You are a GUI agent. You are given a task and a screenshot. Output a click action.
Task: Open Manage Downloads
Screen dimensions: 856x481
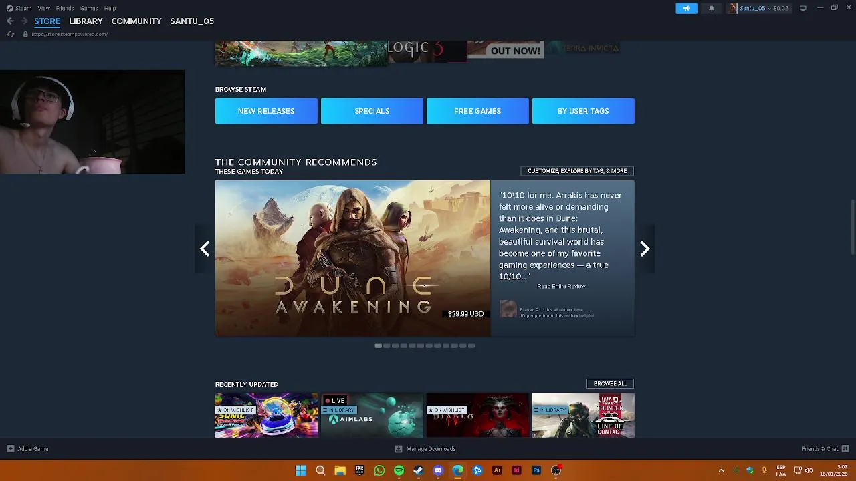tap(425, 449)
